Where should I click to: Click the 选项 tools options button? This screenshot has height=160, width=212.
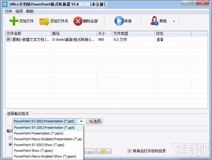click(94, 121)
